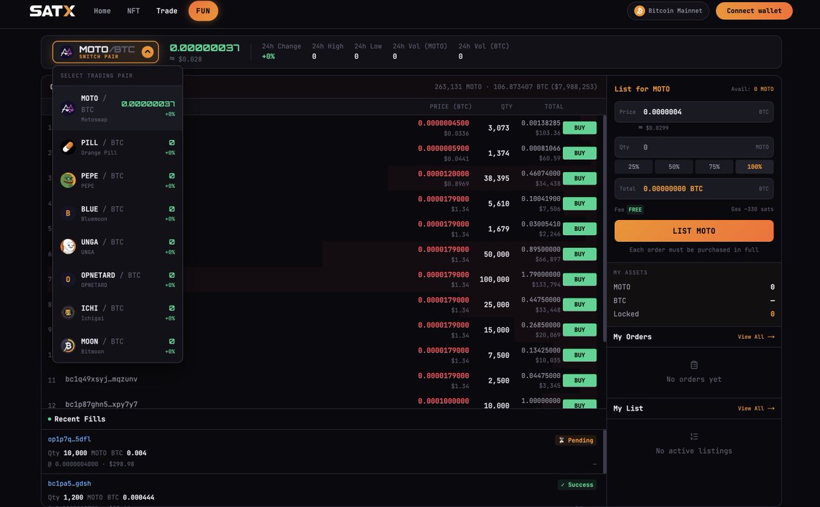Buy the 38,395 MOTO listing
Screen dimensions: 820x507
(579, 178)
